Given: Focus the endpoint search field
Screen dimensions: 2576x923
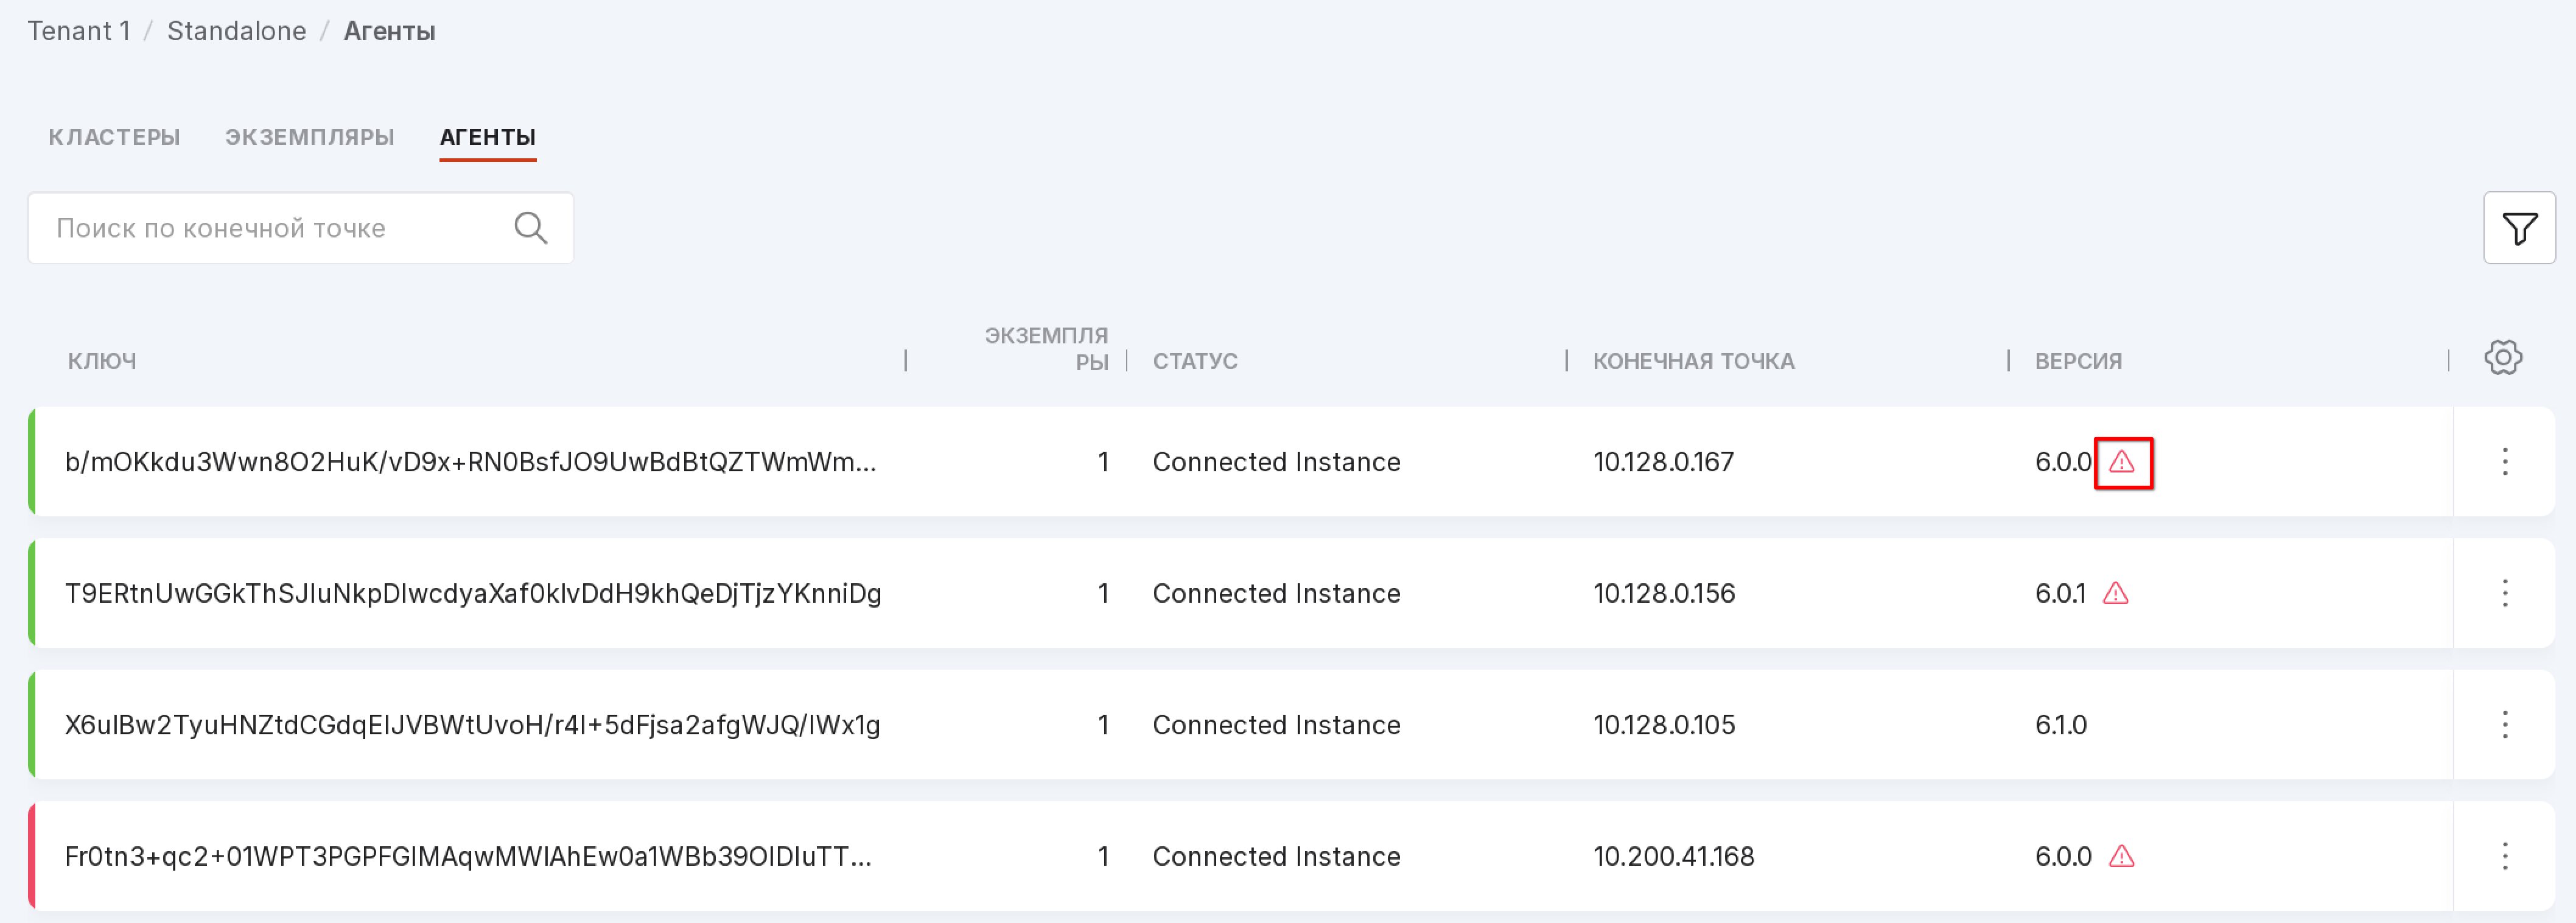Looking at the screenshot, I should (270, 229).
